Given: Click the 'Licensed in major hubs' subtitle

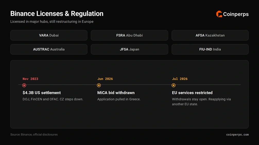Looking at the screenshot, I should coord(52,22).
